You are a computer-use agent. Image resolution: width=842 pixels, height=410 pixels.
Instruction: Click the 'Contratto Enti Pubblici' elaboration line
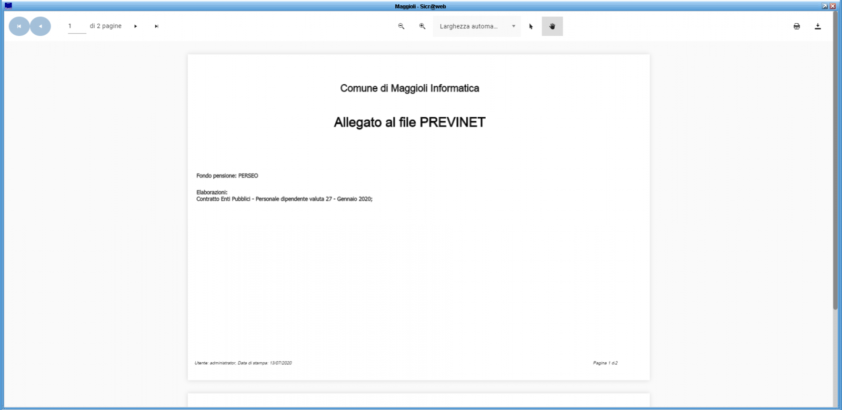tap(284, 199)
